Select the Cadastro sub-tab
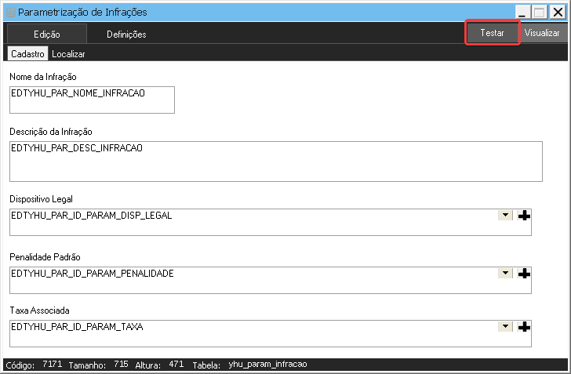The width and height of the screenshot is (571, 374). point(27,54)
